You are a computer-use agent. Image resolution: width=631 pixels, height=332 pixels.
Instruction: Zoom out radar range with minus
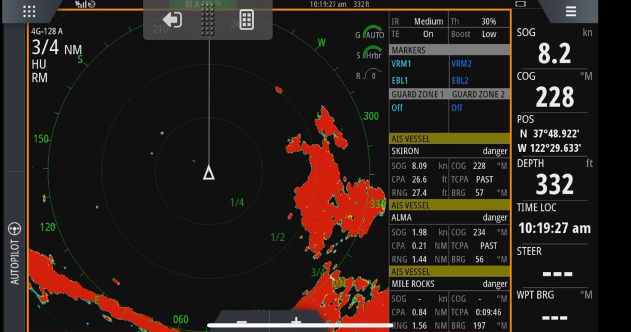click(242, 322)
